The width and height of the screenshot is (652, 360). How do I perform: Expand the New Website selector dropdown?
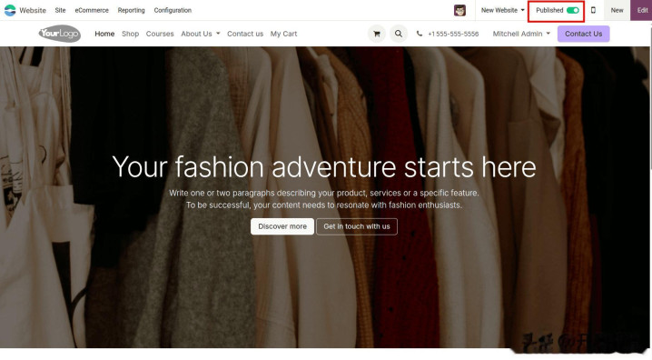(x=503, y=10)
